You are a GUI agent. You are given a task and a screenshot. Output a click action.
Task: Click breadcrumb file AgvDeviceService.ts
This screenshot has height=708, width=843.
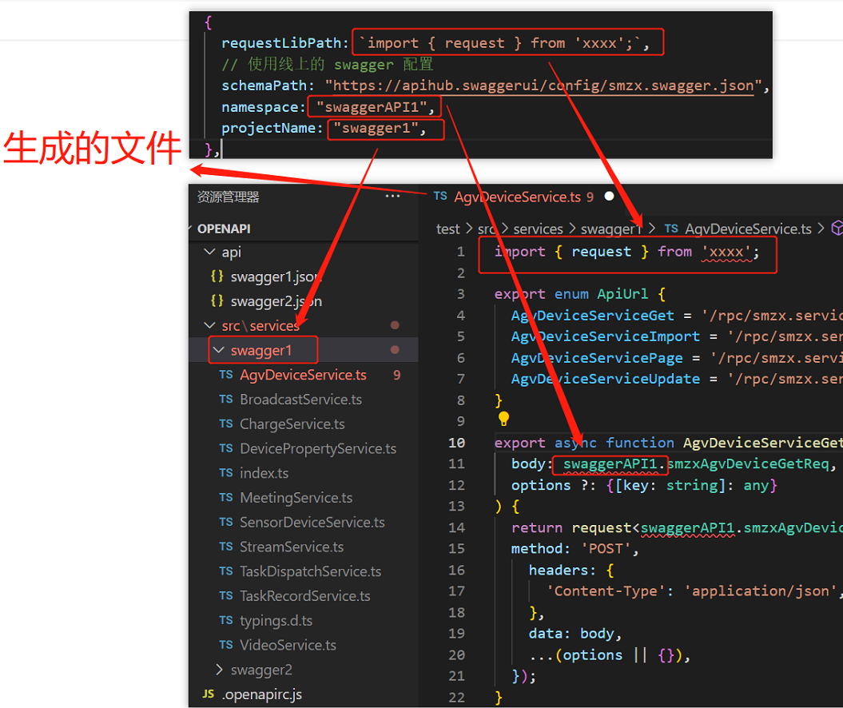tap(748, 229)
